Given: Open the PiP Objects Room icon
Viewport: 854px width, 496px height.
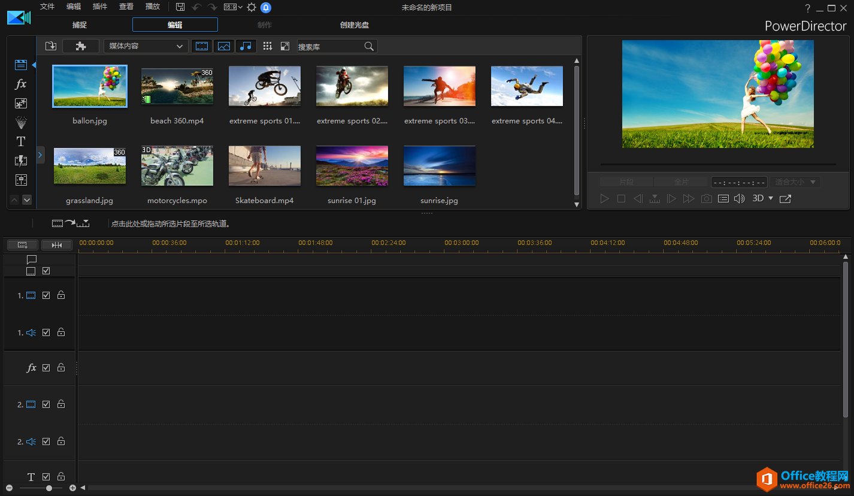Looking at the screenshot, I should (x=21, y=103).
